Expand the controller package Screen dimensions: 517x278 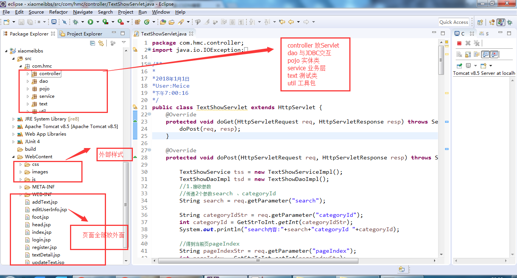click(x=28, y=74)
